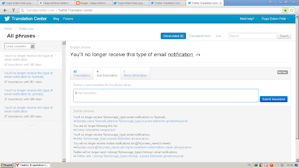Click phrase list scrollbar down arrow
This screenshot has height=168, width=299.
coord(64,160)
